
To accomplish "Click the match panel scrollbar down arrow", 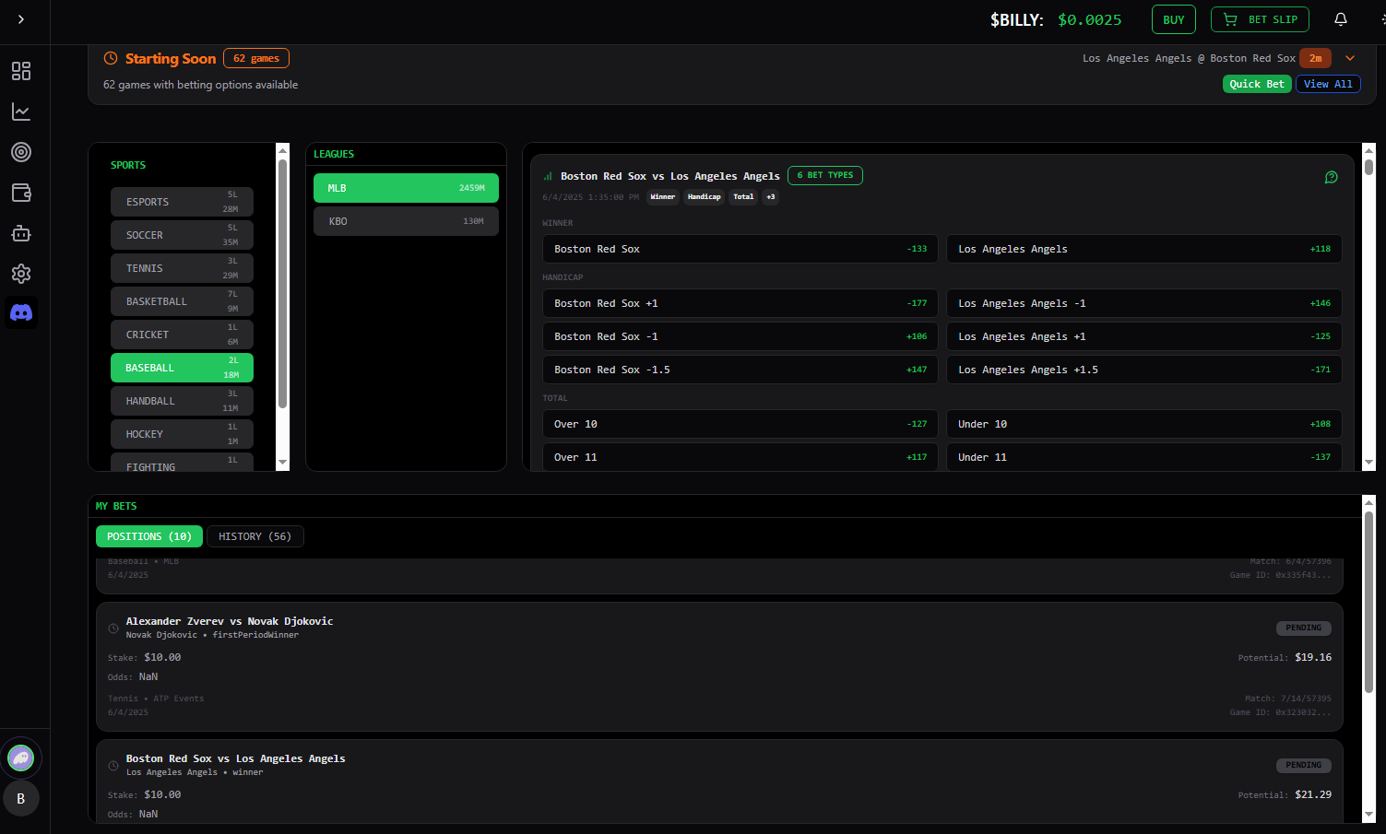I will tap(1368, 463).
